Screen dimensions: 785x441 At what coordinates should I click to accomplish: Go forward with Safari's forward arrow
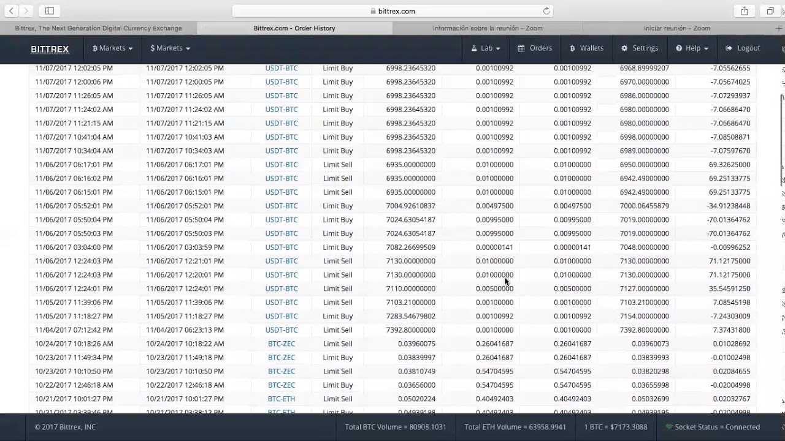(26, 11)
